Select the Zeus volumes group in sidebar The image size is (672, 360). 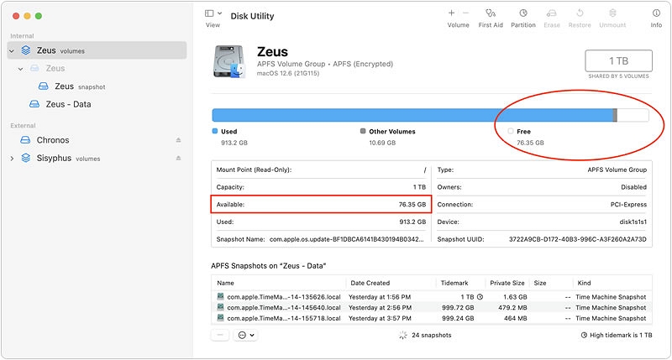(97, 50)
